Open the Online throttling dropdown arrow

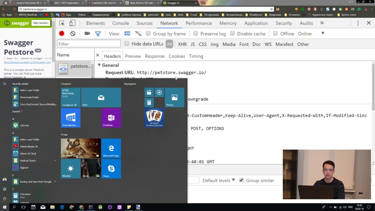point(323,33)
